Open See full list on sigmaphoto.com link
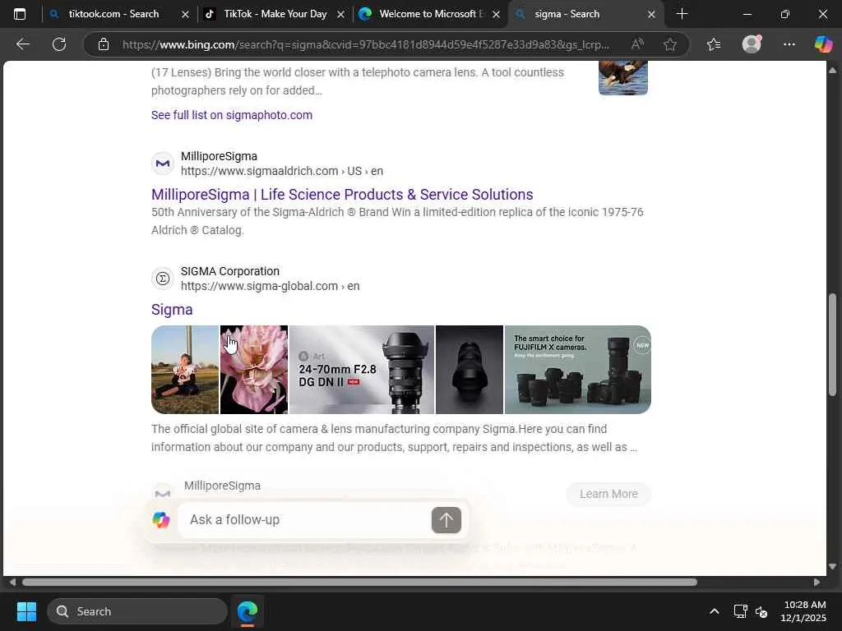Viewport: 842px width, 631px height. click(231, 115)
